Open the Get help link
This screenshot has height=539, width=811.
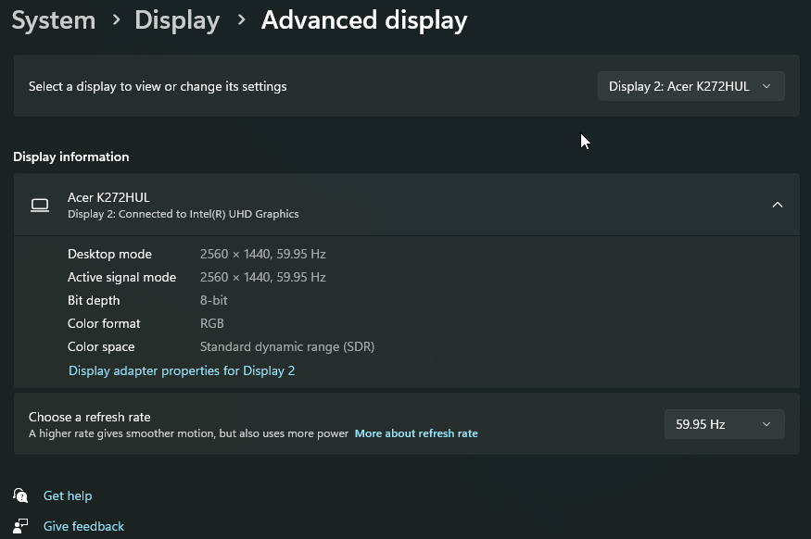click(x=68, y=495)
